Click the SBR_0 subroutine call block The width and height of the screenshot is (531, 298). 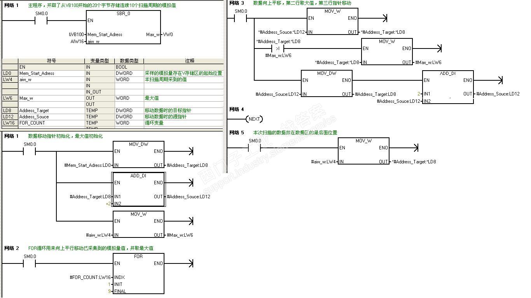pyautogui.click(x=123, y=27)
